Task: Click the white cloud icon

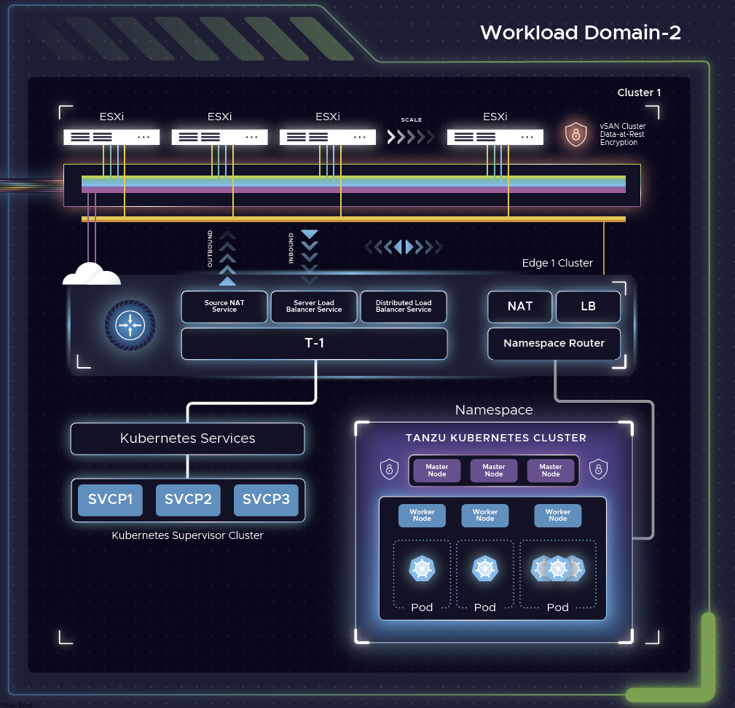Action: pyautogui.click(x=92, y=274)
